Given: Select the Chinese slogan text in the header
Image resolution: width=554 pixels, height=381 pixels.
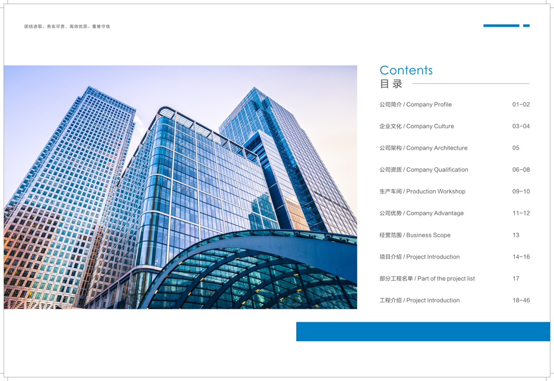Looking at the screenshot, I should pyautogui.click(x=67, y=27).
